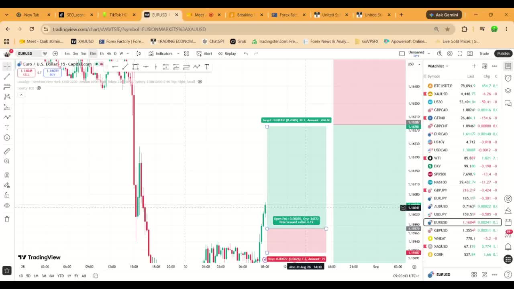514x289 pixels.
Task: Open the Indicators dialog
Action: coord(161,53)
